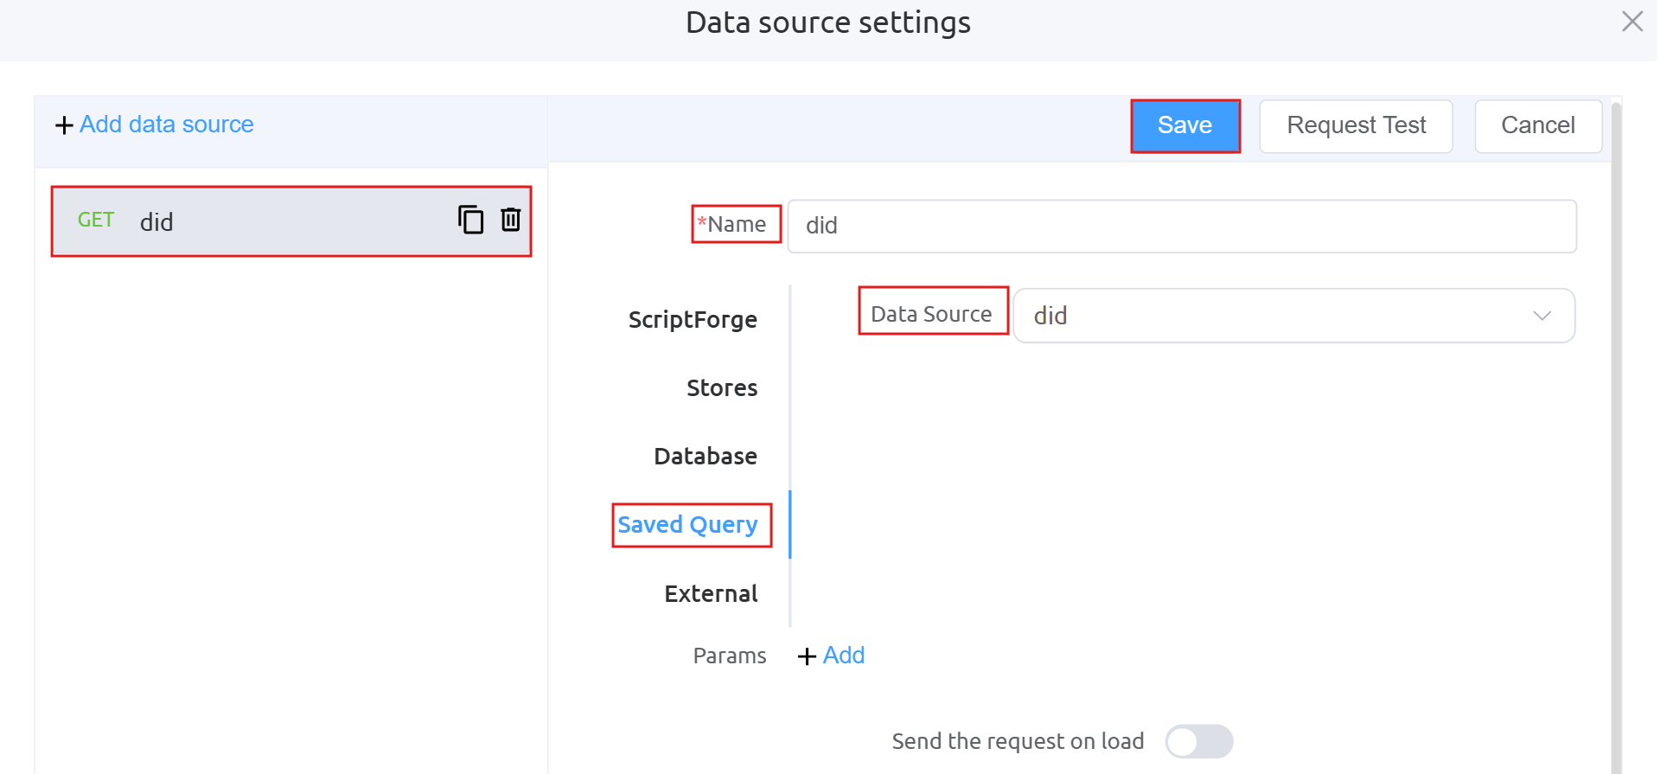This screenshot has height=774, width=1660.
Task: Close the Data source settings dialog
Action: (x=1631, y=22)
